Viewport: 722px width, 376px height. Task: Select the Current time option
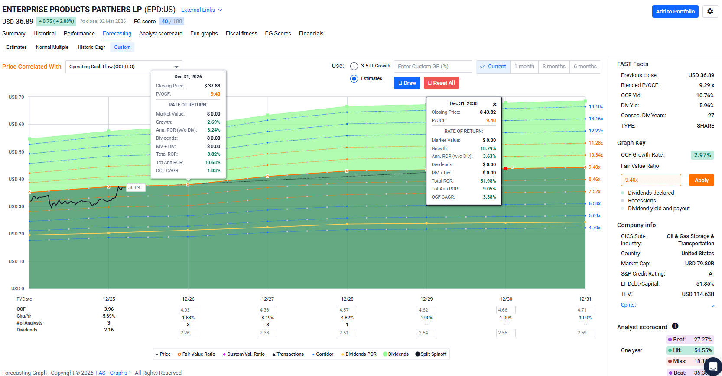(493, 67)
